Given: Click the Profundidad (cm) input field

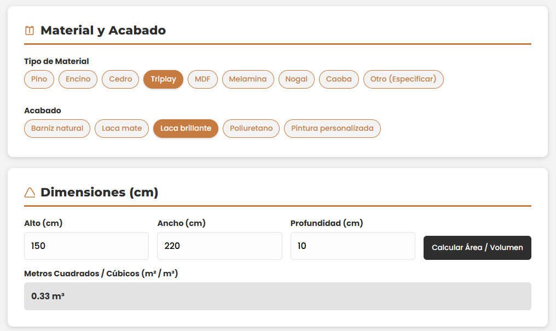Looking at the screenshot, I should tap(352, 246).
